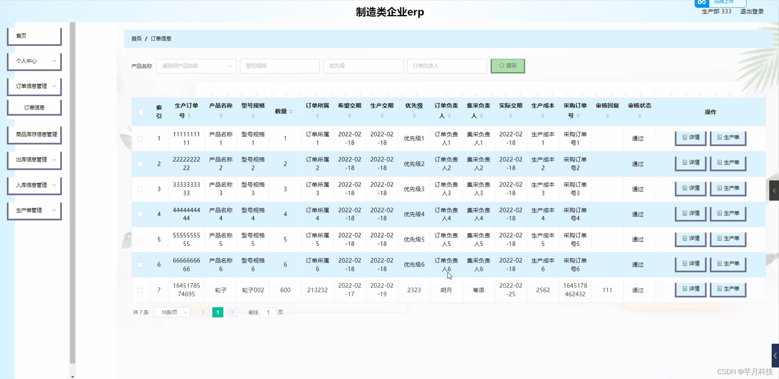Viewport: 779px width, 379px height.
Task: Tick the checkbox for 轮子 order row
Action: 140,290
